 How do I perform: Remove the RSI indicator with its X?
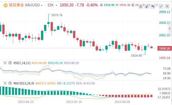pyautogui.click(x=5, y=63)
